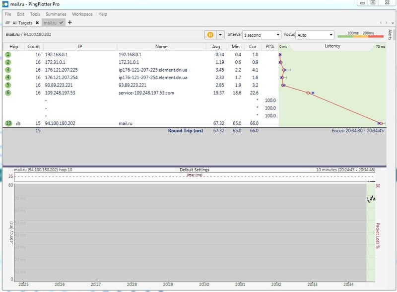The width and height of the screenshot is (397, 292).
Task: Click the recent latency trace in the timeline graph
Action: click(x=371, y=199)
